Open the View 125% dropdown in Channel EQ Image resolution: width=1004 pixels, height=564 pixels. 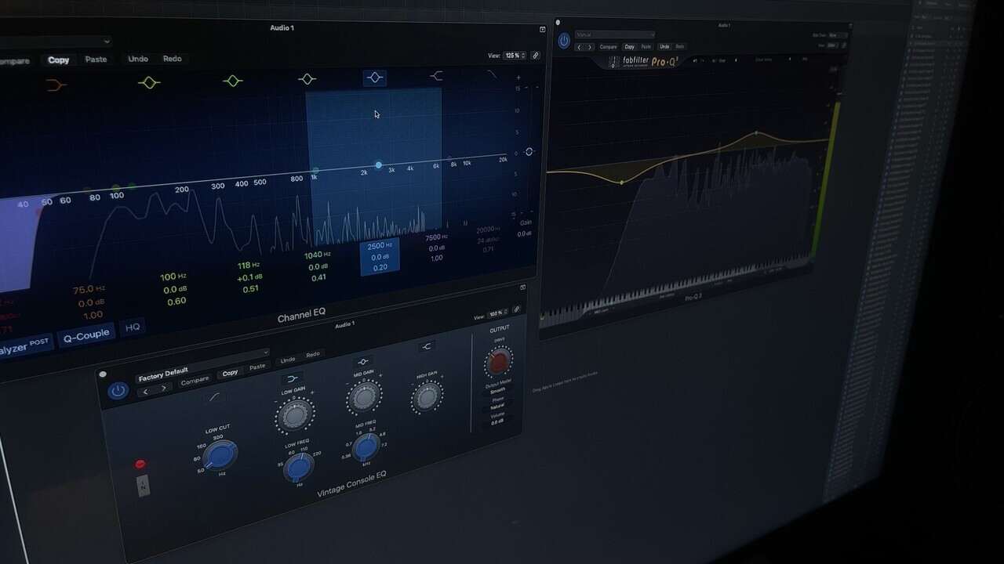click(x=515, y=56)
